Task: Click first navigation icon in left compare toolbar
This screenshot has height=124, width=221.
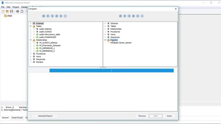Action: (44, 16)
